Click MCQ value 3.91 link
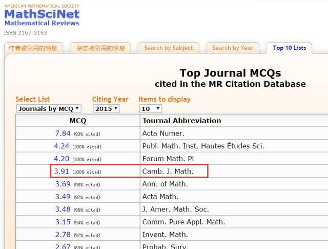The width and height of the screenshot is (328, 249). coord(61,171)
